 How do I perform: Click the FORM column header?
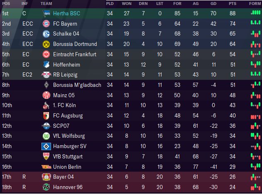255,3
